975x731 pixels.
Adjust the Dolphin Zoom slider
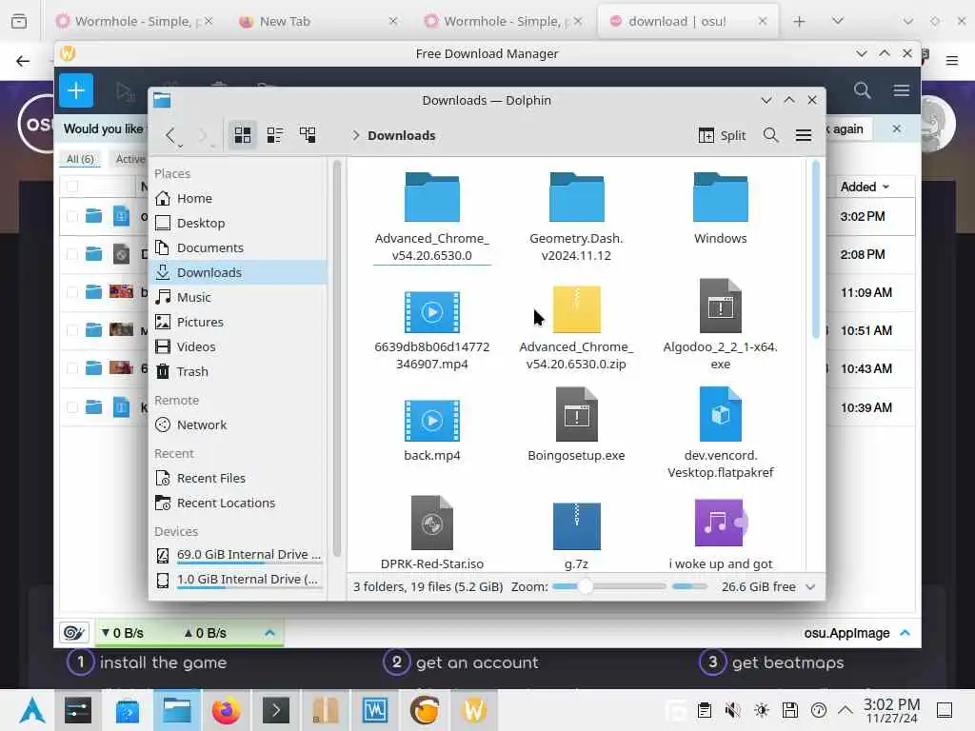608,586
